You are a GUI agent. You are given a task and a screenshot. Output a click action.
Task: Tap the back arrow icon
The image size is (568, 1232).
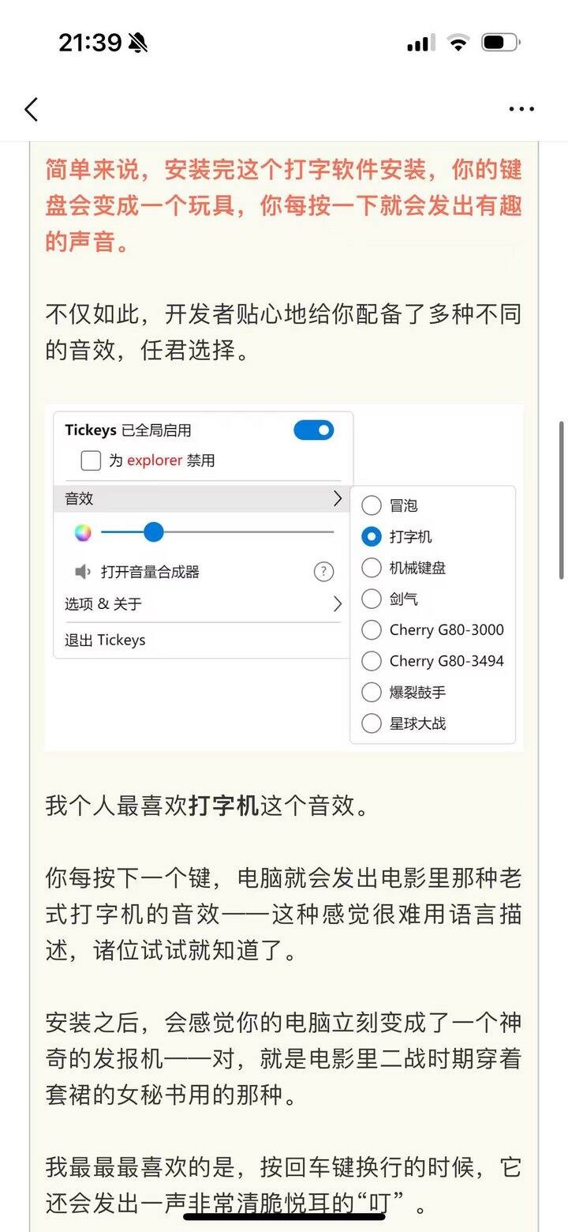[x=32, y=109]
